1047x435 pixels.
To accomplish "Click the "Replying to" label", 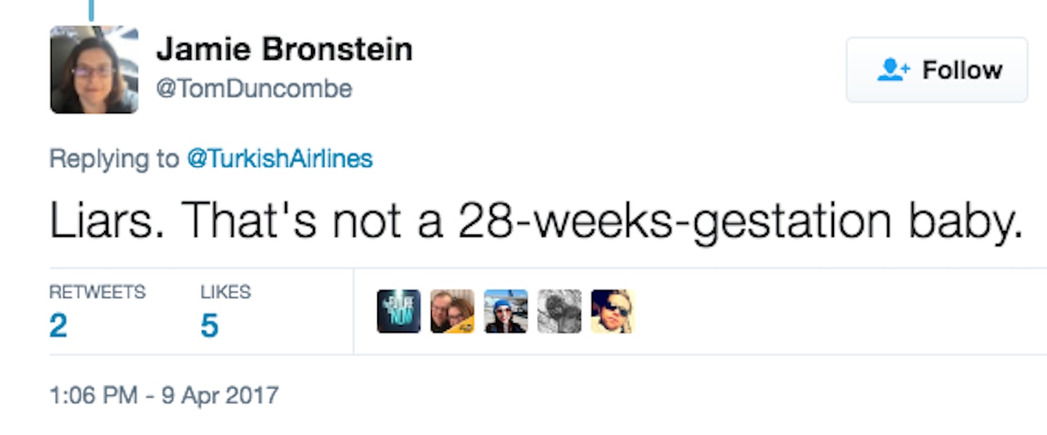I will [114, 158].
